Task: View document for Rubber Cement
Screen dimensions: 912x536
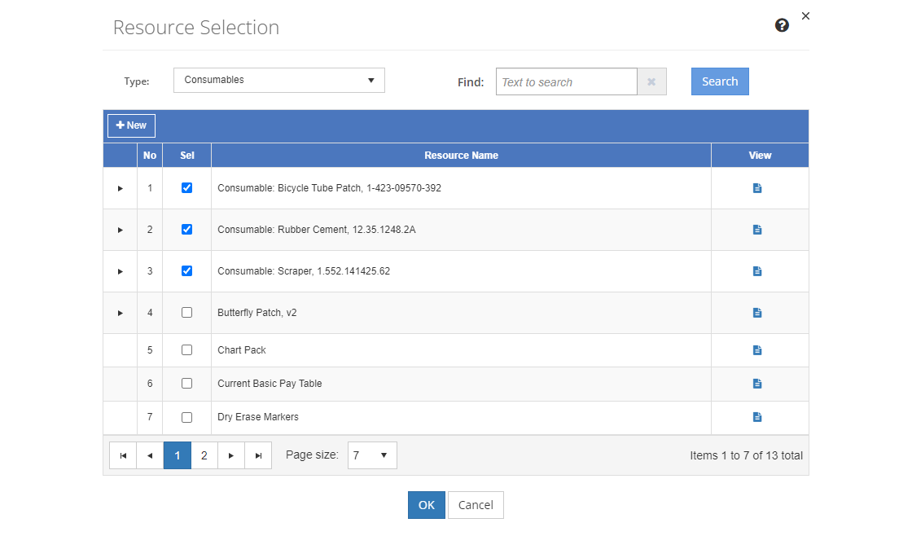Action: coord(757,230)
